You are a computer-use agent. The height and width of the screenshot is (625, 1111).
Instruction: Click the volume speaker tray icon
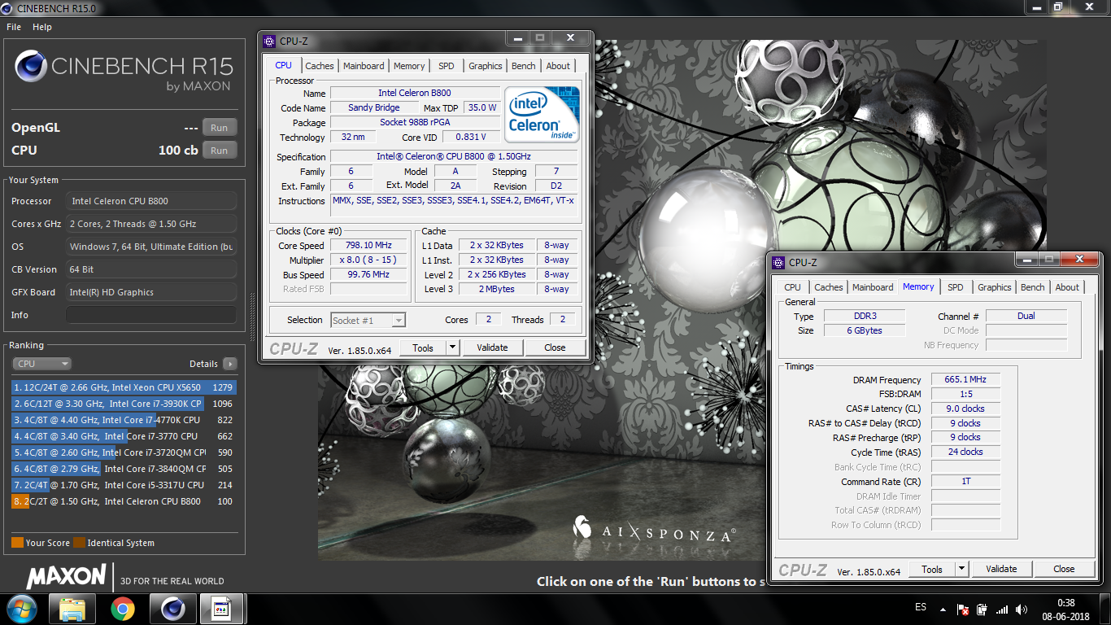click(x=1022, y=609)
